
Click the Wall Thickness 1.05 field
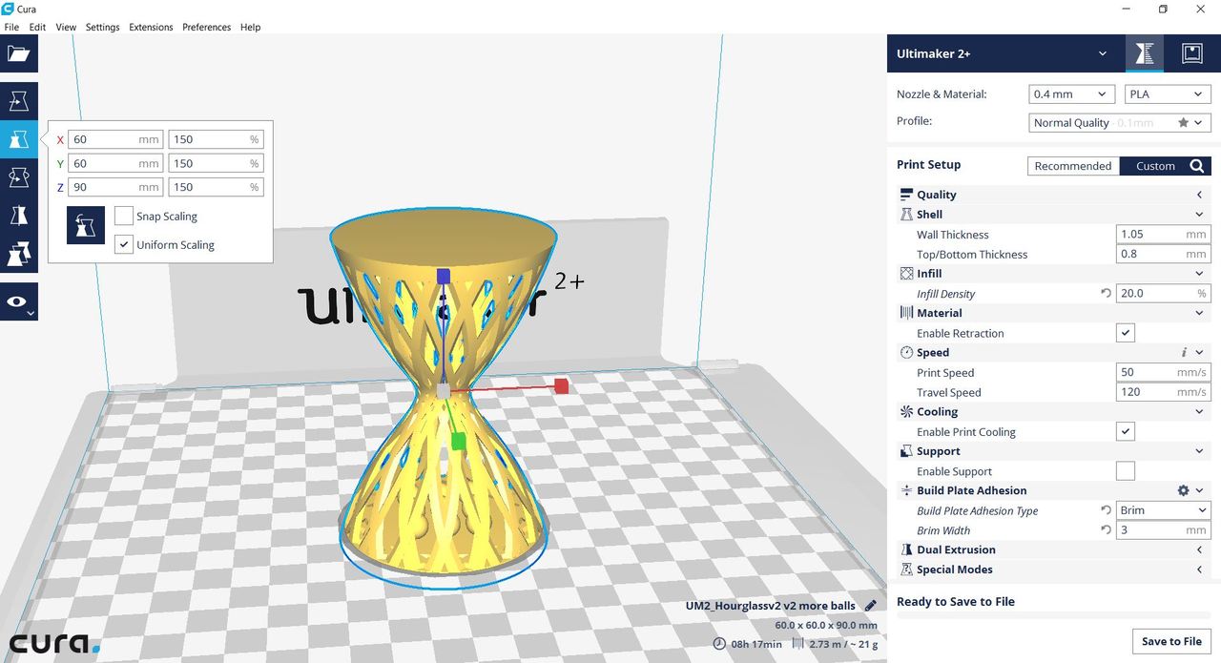point(1163,234)
